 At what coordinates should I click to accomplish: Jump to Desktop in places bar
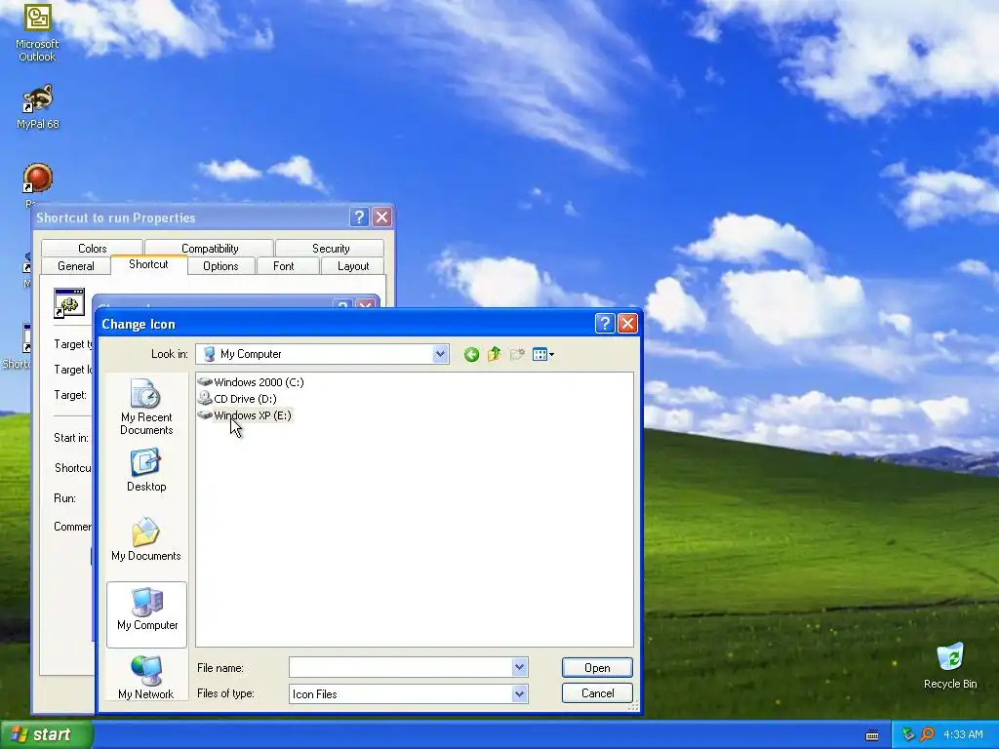(x=146, y=470)
